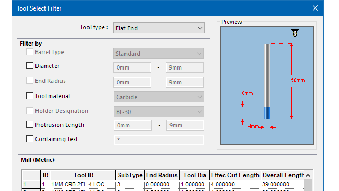Click the Protrusion Length maximum field
Screen dimensions: 339x191
185,125
